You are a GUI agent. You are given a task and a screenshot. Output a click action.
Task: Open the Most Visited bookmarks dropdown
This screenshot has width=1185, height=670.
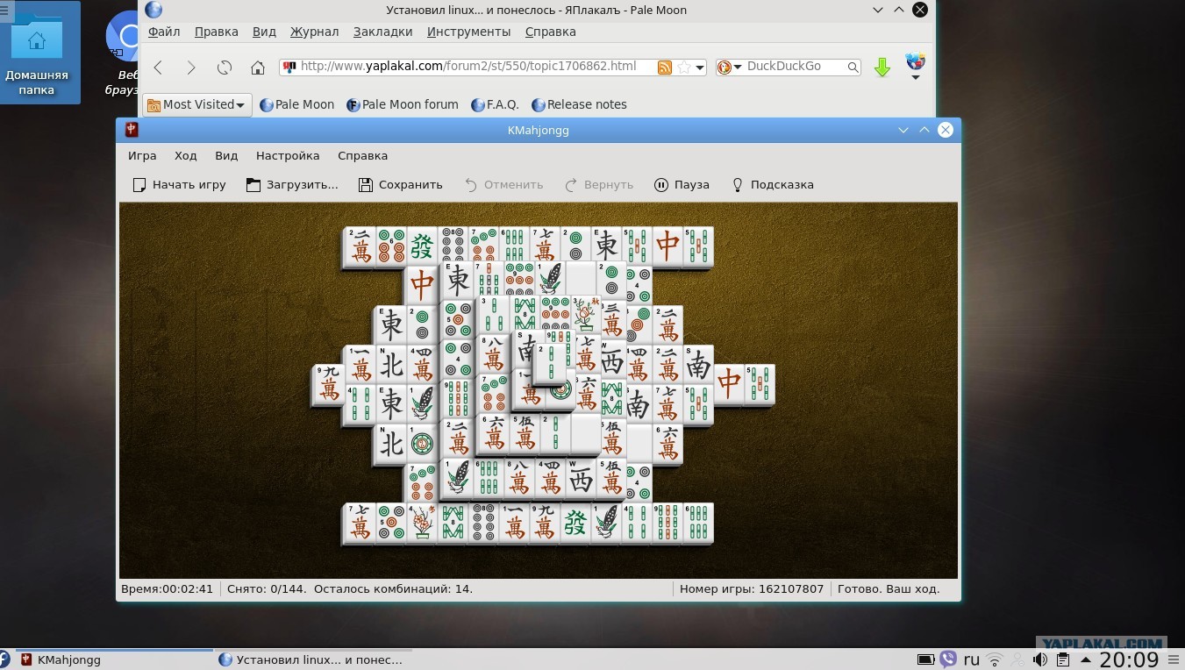196,104
